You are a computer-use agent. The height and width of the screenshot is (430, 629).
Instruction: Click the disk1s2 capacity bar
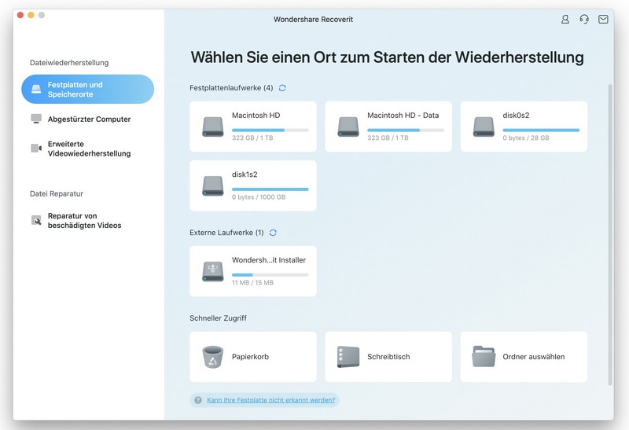click(270, 189)
